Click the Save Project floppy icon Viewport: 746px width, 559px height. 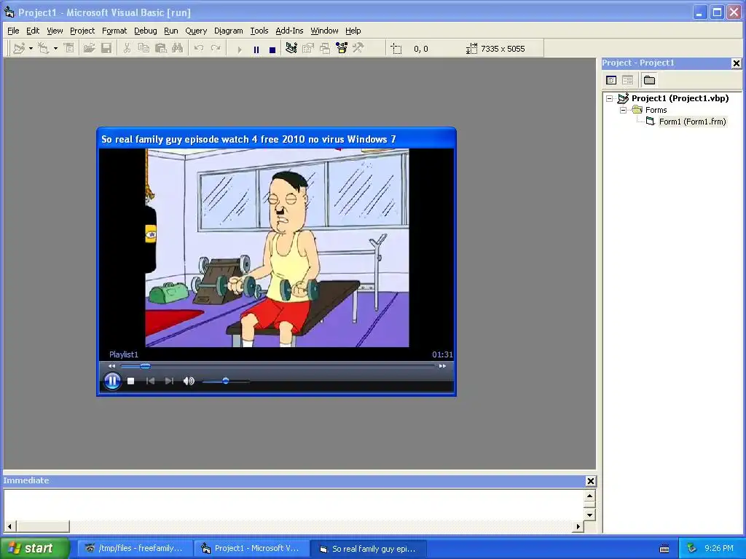(x=106, y=49)
